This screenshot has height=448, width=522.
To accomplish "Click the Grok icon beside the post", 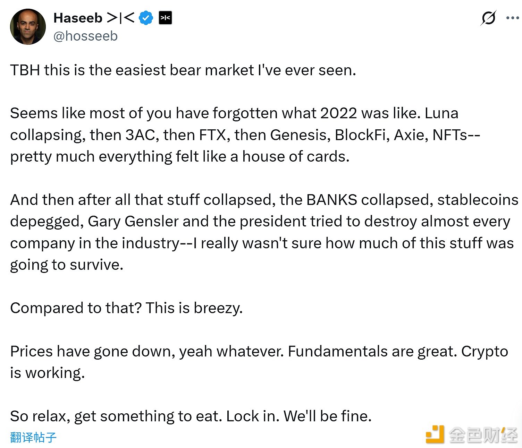I will pos(488,18).
